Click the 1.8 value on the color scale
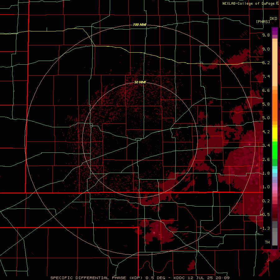Screen dimensions: 280x280 [266, 173]
